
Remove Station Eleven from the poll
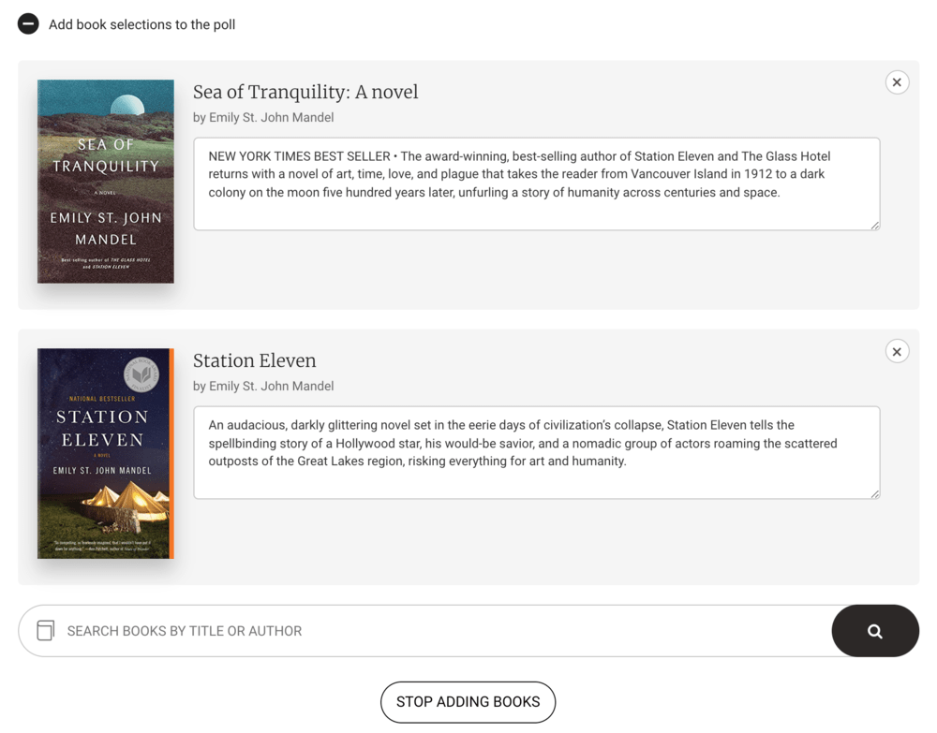897,351
